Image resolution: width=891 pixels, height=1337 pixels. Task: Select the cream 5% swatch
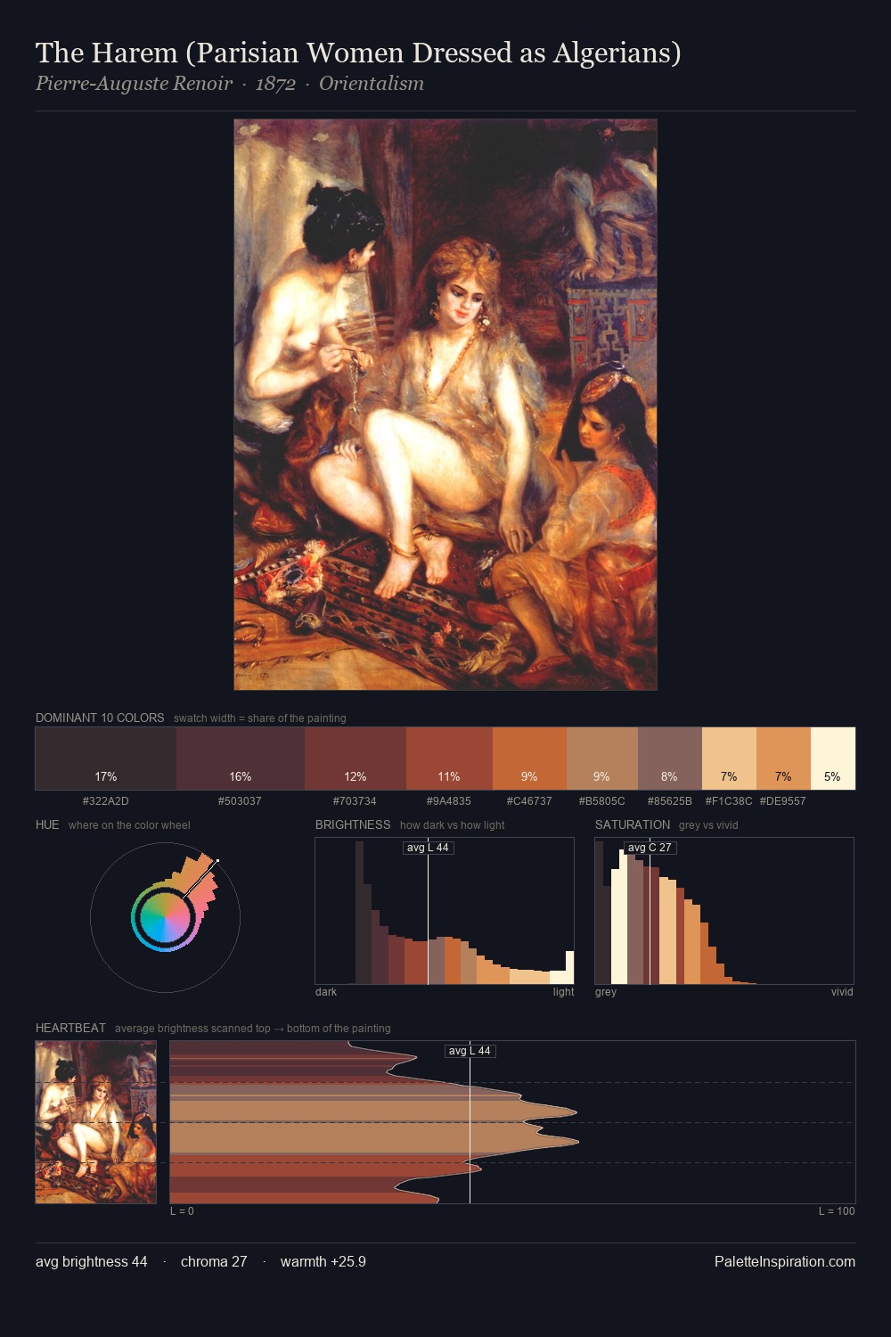(x=833, y=759)
